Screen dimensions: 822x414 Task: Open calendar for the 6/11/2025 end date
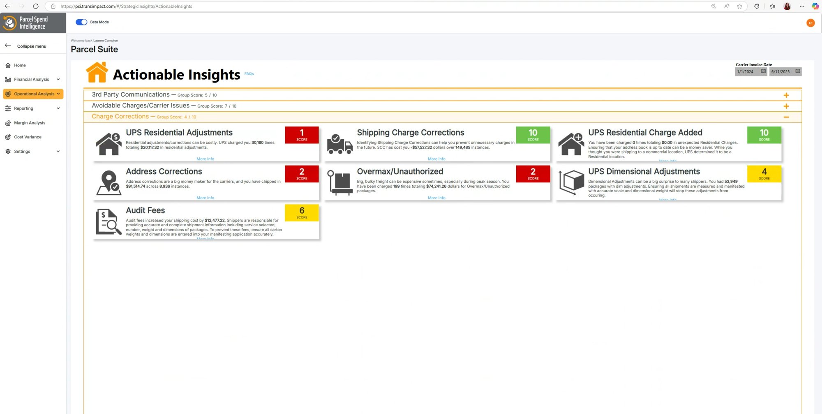coord(798,71)
